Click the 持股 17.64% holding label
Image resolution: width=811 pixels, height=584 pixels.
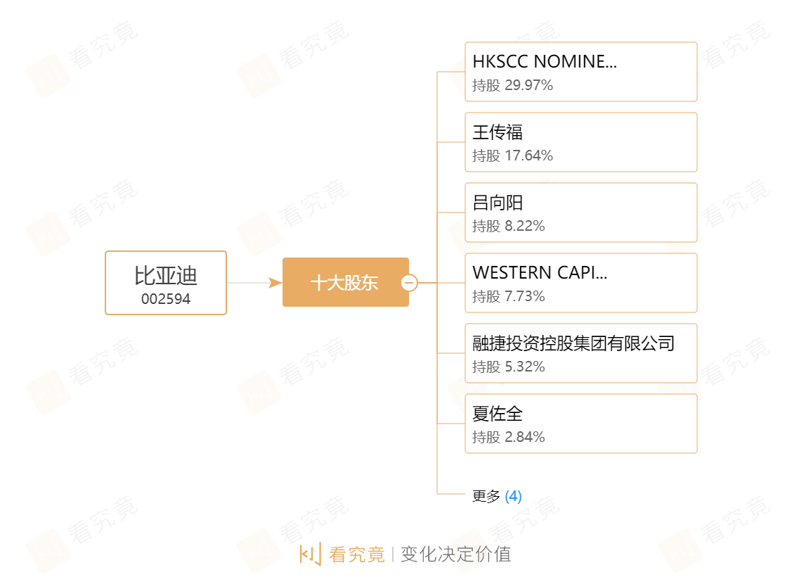click(512, 155)
